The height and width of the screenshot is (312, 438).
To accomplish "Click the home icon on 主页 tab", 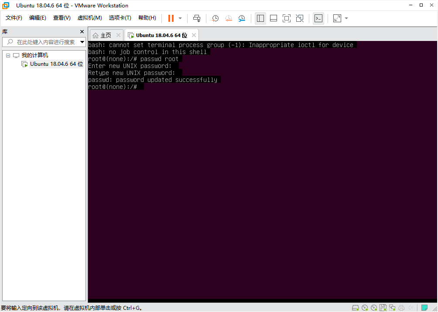I will point(96,35).
